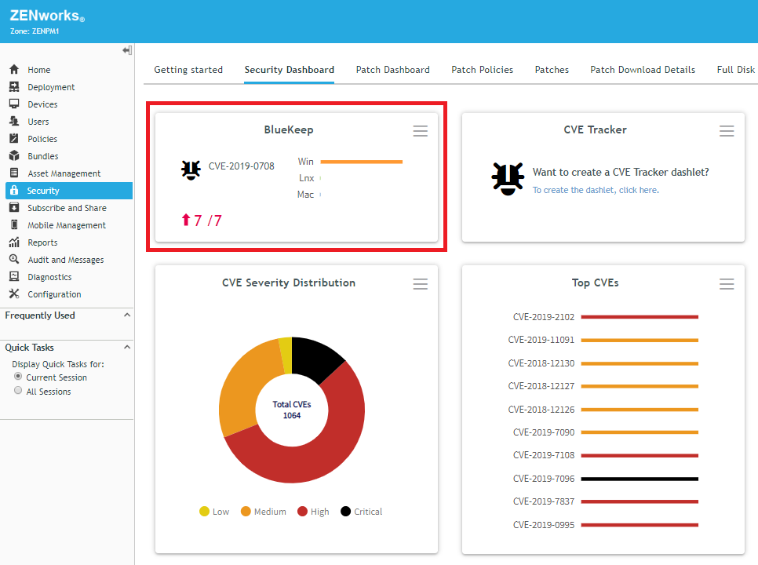Toggle the High severity legend item
The height and width of the screenshot is (565, 758).
tap(313, 512)
